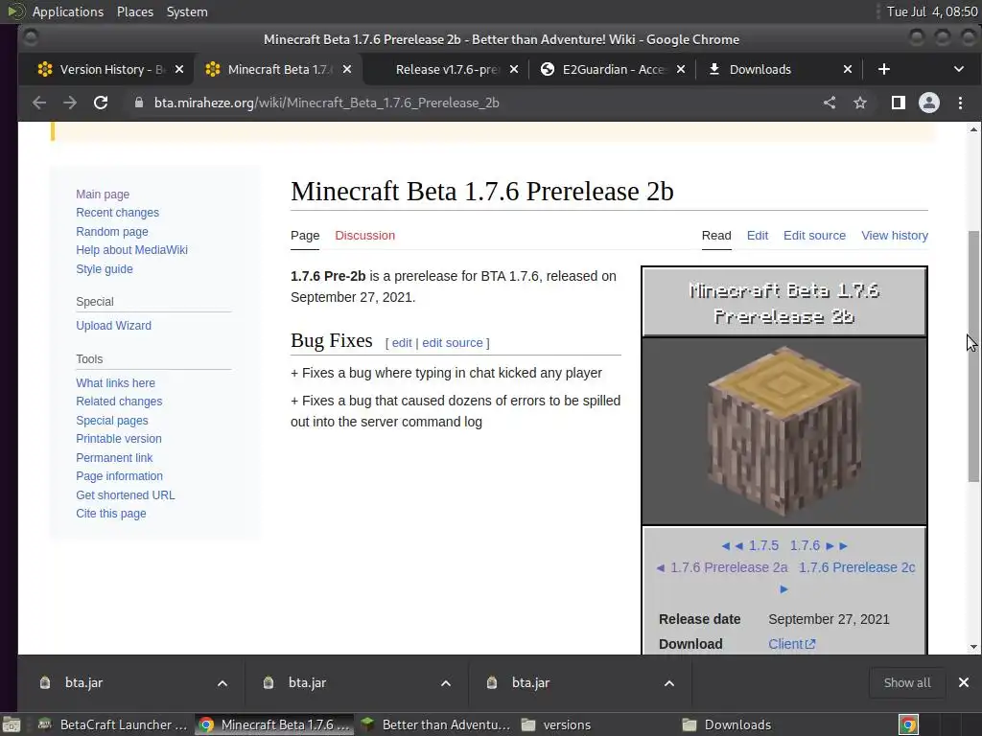Open System menu in top panel
This screenshot has width=982, height=736.
(x=187, y=11)
